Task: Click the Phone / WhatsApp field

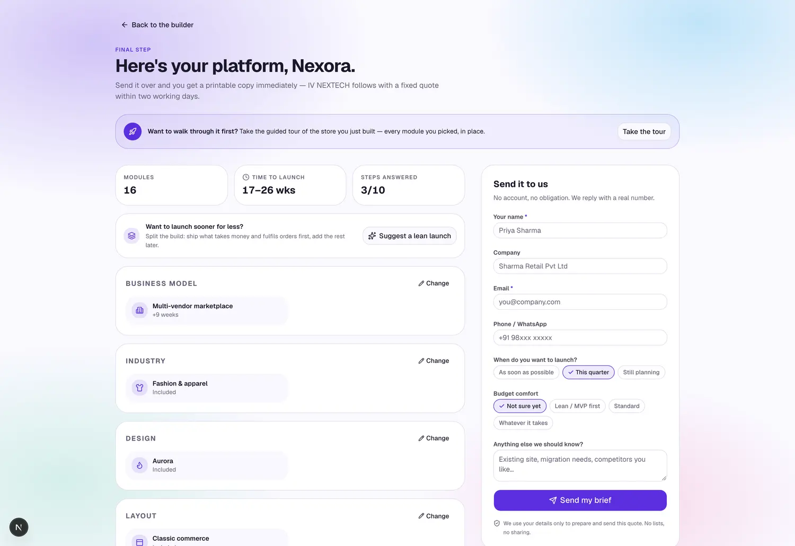Action: 580,337
